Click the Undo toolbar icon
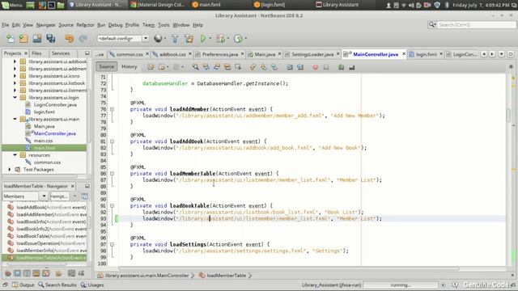Viewport: 518px width, 291px height. point(70,38)
